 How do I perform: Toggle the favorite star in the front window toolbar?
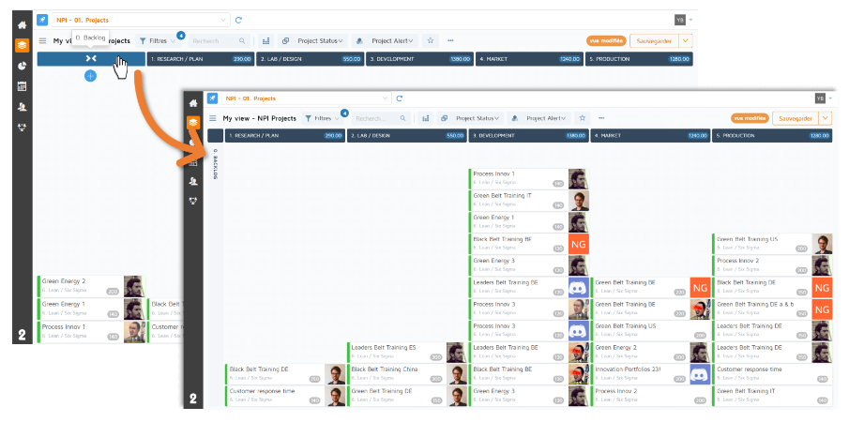[583, 118]
